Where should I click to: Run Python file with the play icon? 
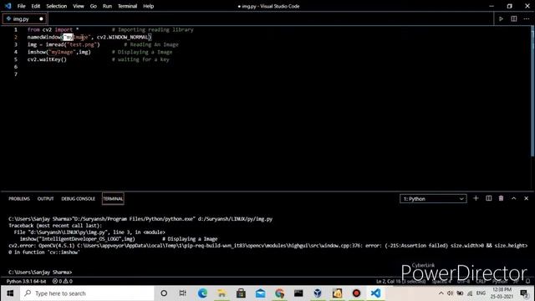pyautogui.click(x=501, y=18)
